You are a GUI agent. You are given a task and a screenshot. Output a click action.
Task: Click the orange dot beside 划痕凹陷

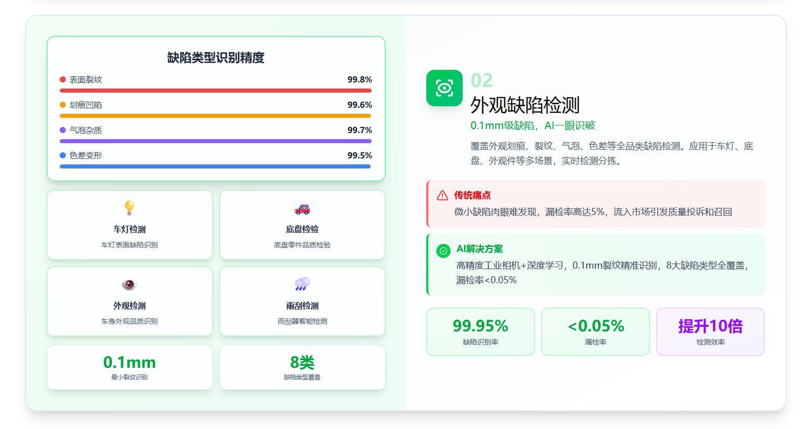click(x=63, y=105)
